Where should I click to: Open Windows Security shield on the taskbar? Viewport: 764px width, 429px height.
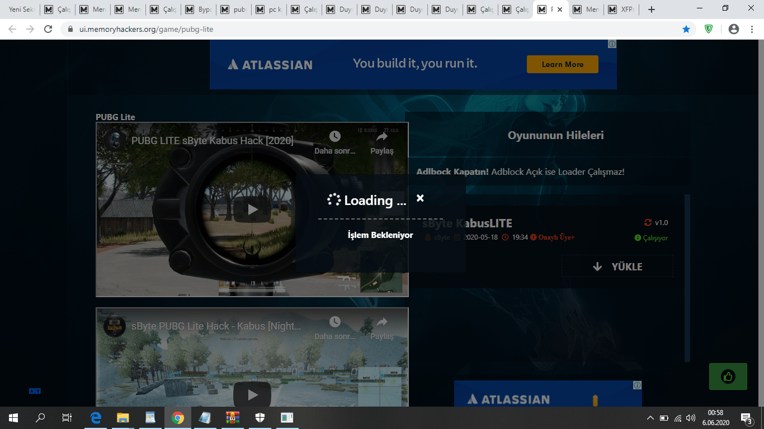tap(260, 417)
